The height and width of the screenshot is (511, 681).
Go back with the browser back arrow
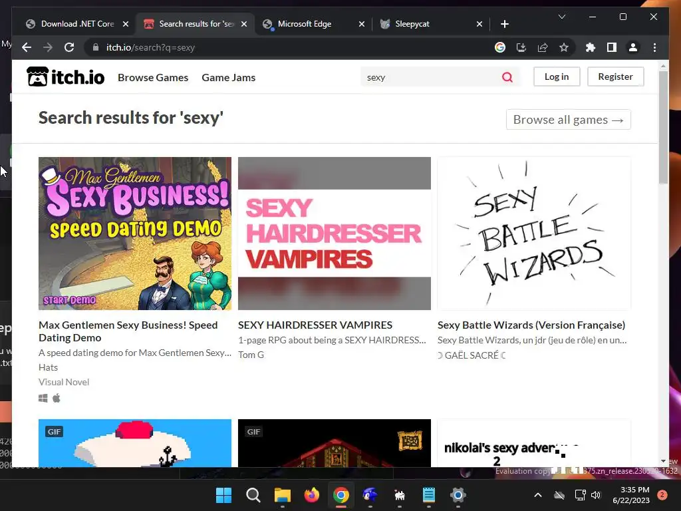click(27, 47)
